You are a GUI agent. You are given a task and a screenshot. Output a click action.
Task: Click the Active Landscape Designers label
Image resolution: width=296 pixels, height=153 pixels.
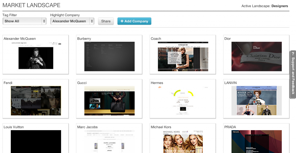(265, 6)
